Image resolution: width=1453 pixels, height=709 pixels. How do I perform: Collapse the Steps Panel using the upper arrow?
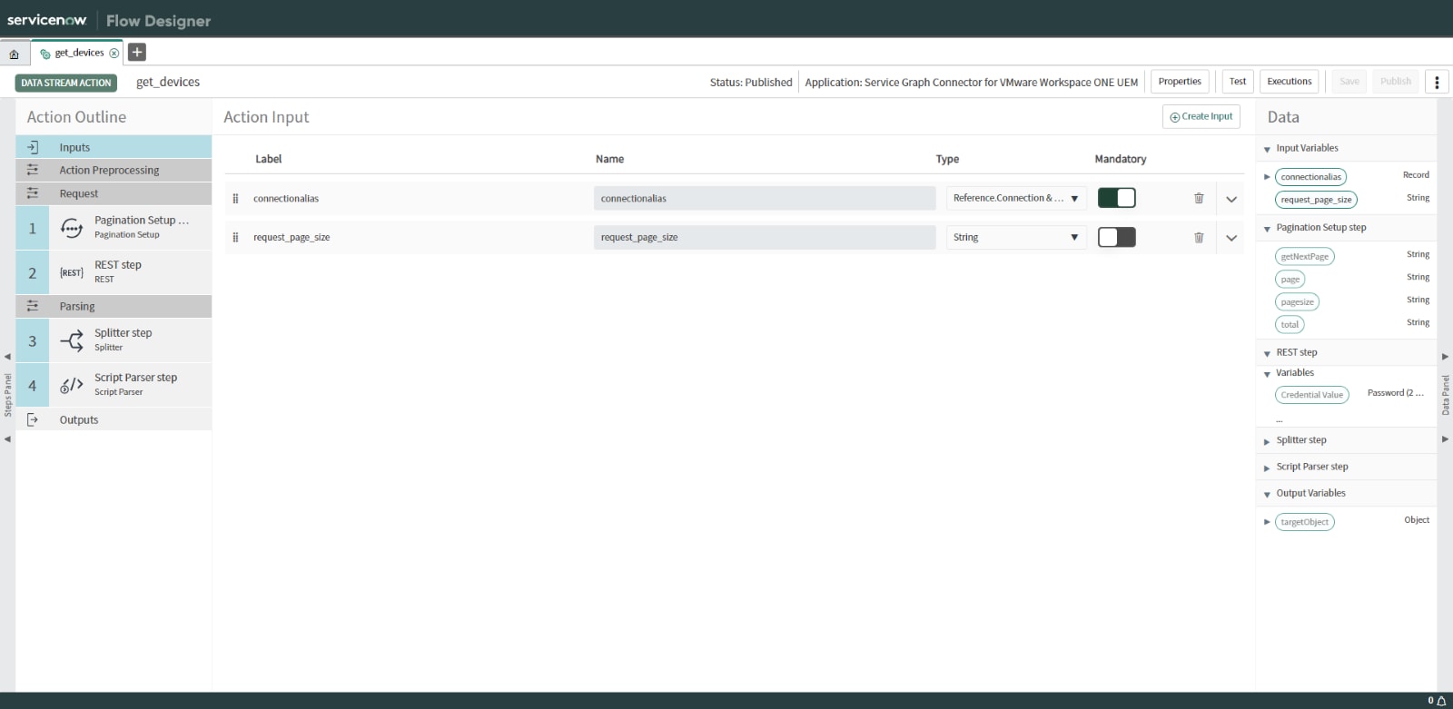click(x=7, y=357)
